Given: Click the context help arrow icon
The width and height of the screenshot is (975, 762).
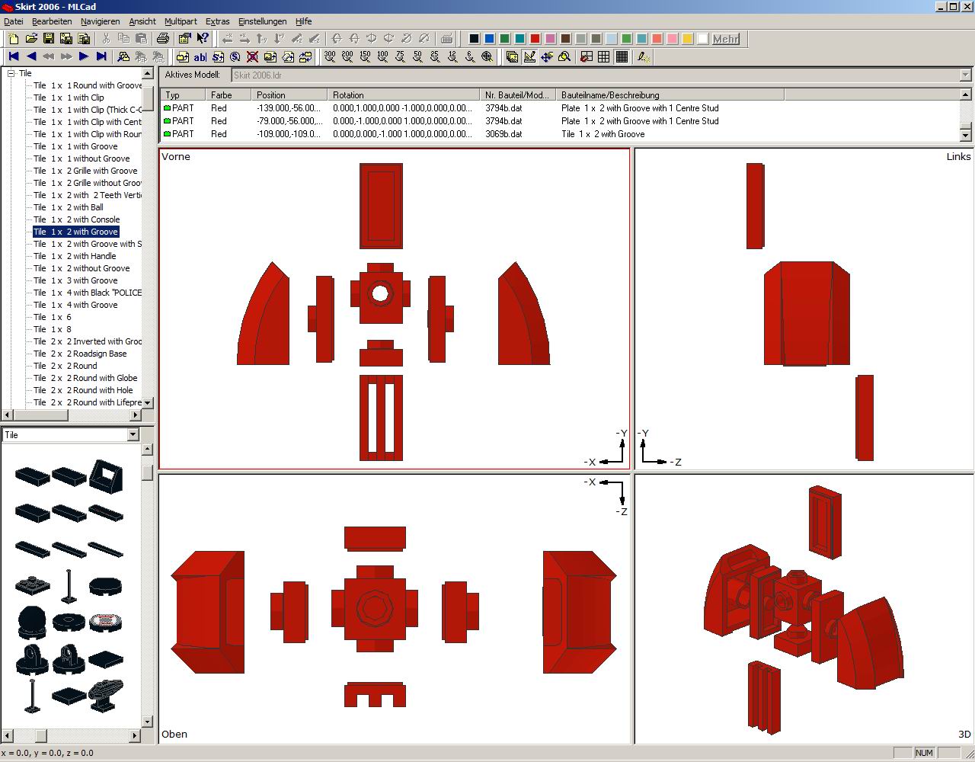Looking at the screenshot, I should 203,38.
